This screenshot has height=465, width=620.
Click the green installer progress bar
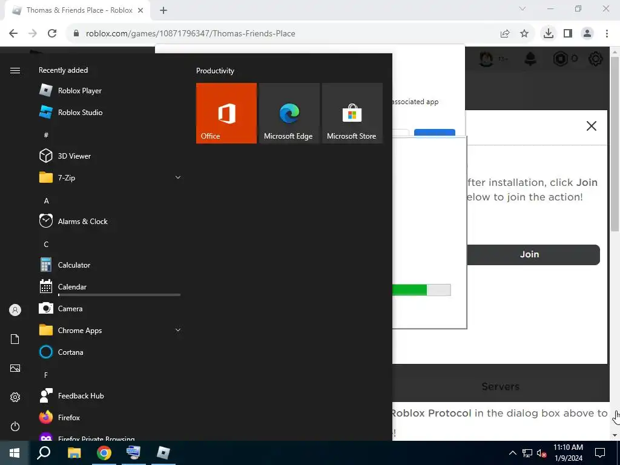pos(421,290)
